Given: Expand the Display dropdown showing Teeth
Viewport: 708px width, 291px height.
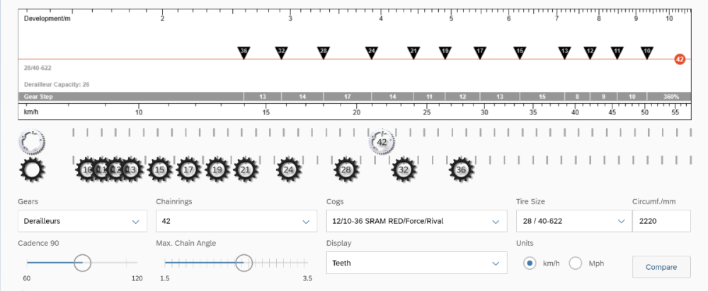Looking at the screenshot, I should 416,263.
